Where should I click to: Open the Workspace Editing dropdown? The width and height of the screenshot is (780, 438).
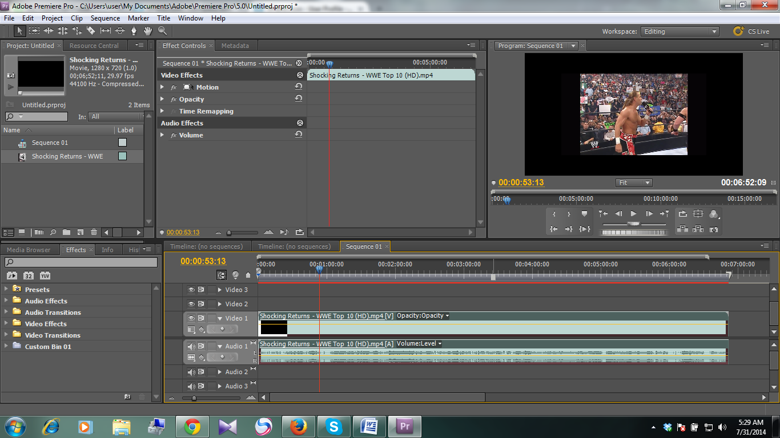tap(680, 31)
